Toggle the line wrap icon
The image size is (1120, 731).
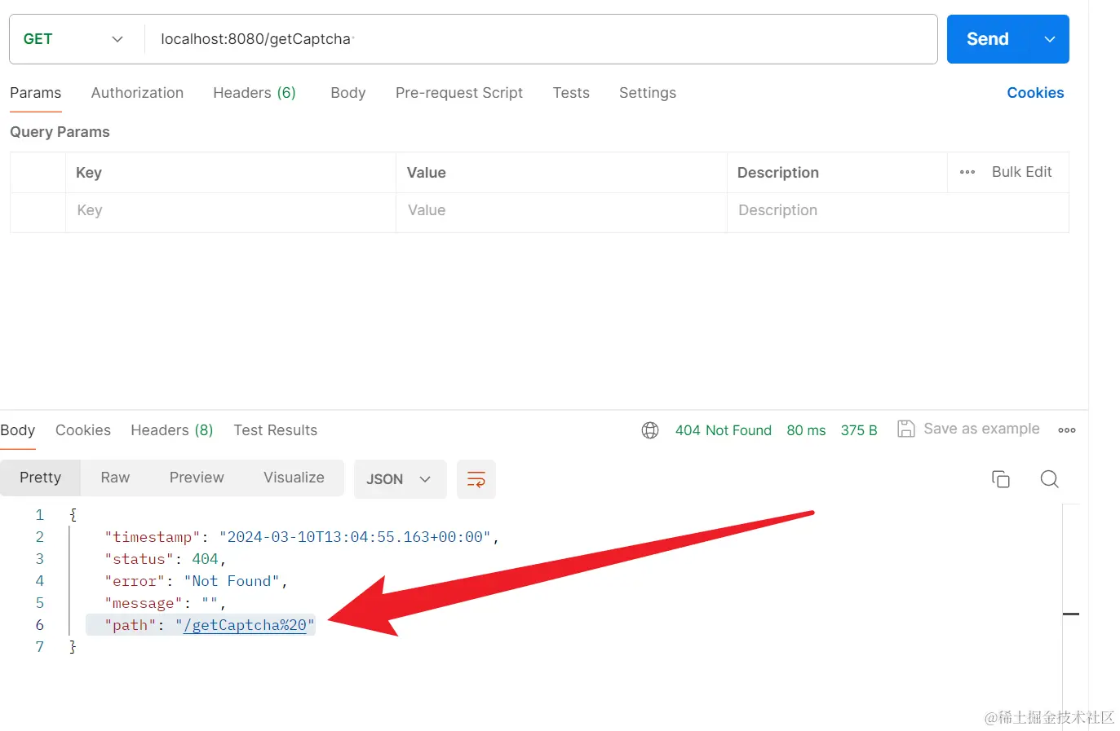click(476, 479)
